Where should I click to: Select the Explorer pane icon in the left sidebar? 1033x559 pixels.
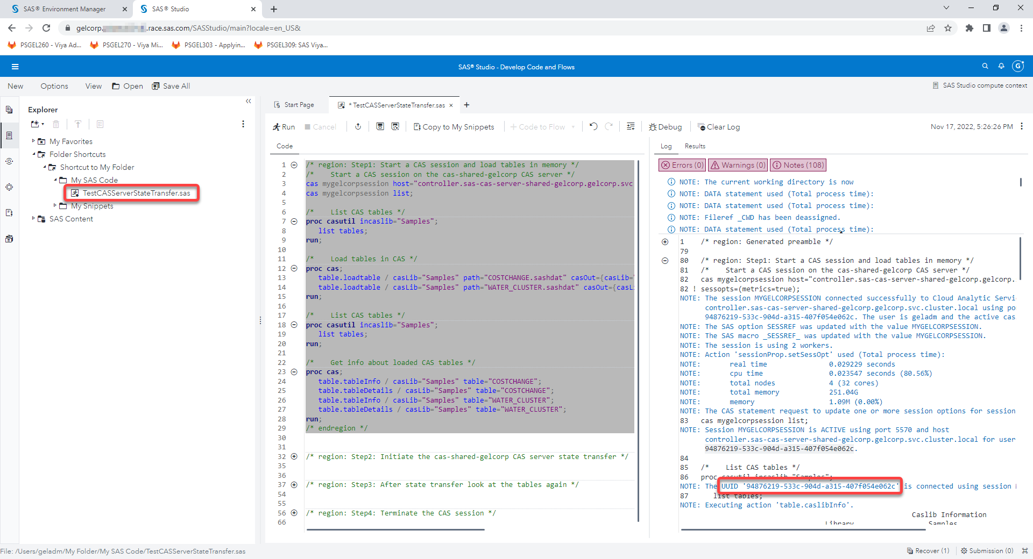pos(9,135)
